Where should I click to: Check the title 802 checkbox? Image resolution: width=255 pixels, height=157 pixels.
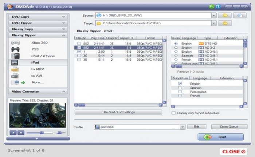click(x=79, y=44)
